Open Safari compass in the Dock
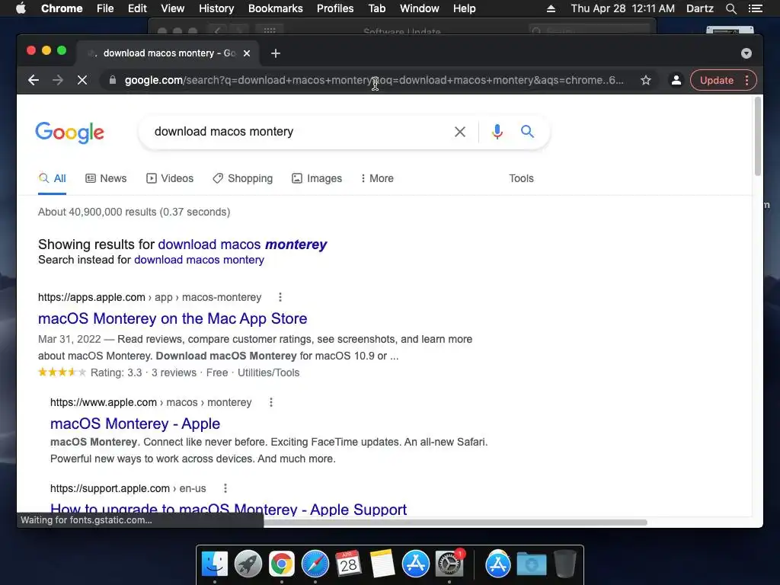780x585 pixels. (x=315, y=564)
